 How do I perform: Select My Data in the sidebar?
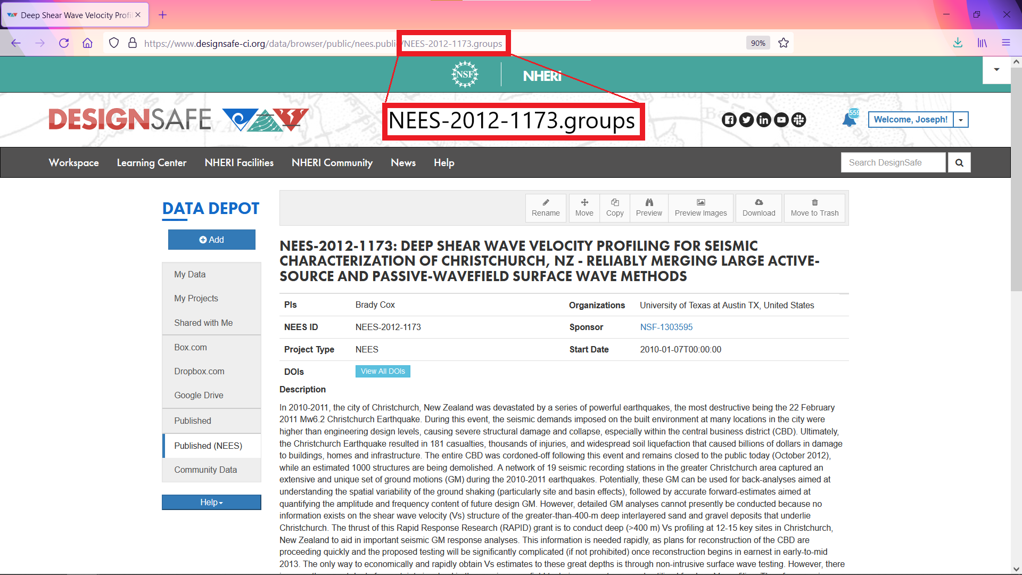211,274
